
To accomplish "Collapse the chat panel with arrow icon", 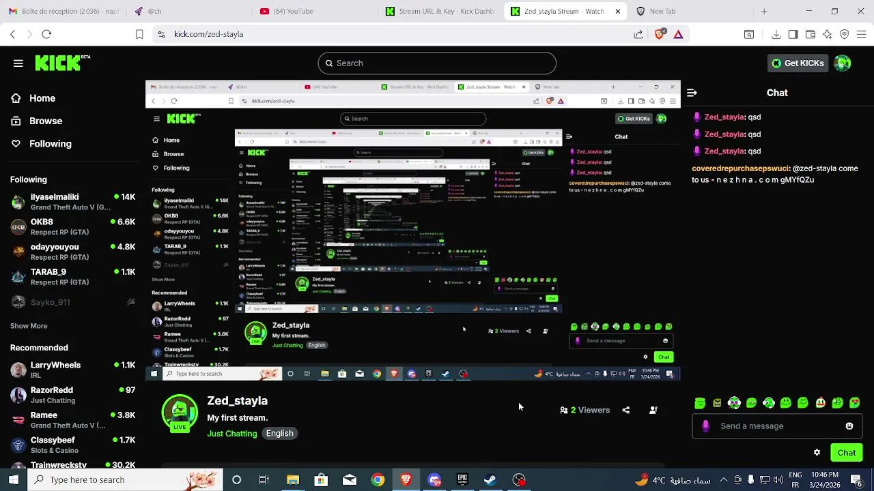I will pos(692,93).
